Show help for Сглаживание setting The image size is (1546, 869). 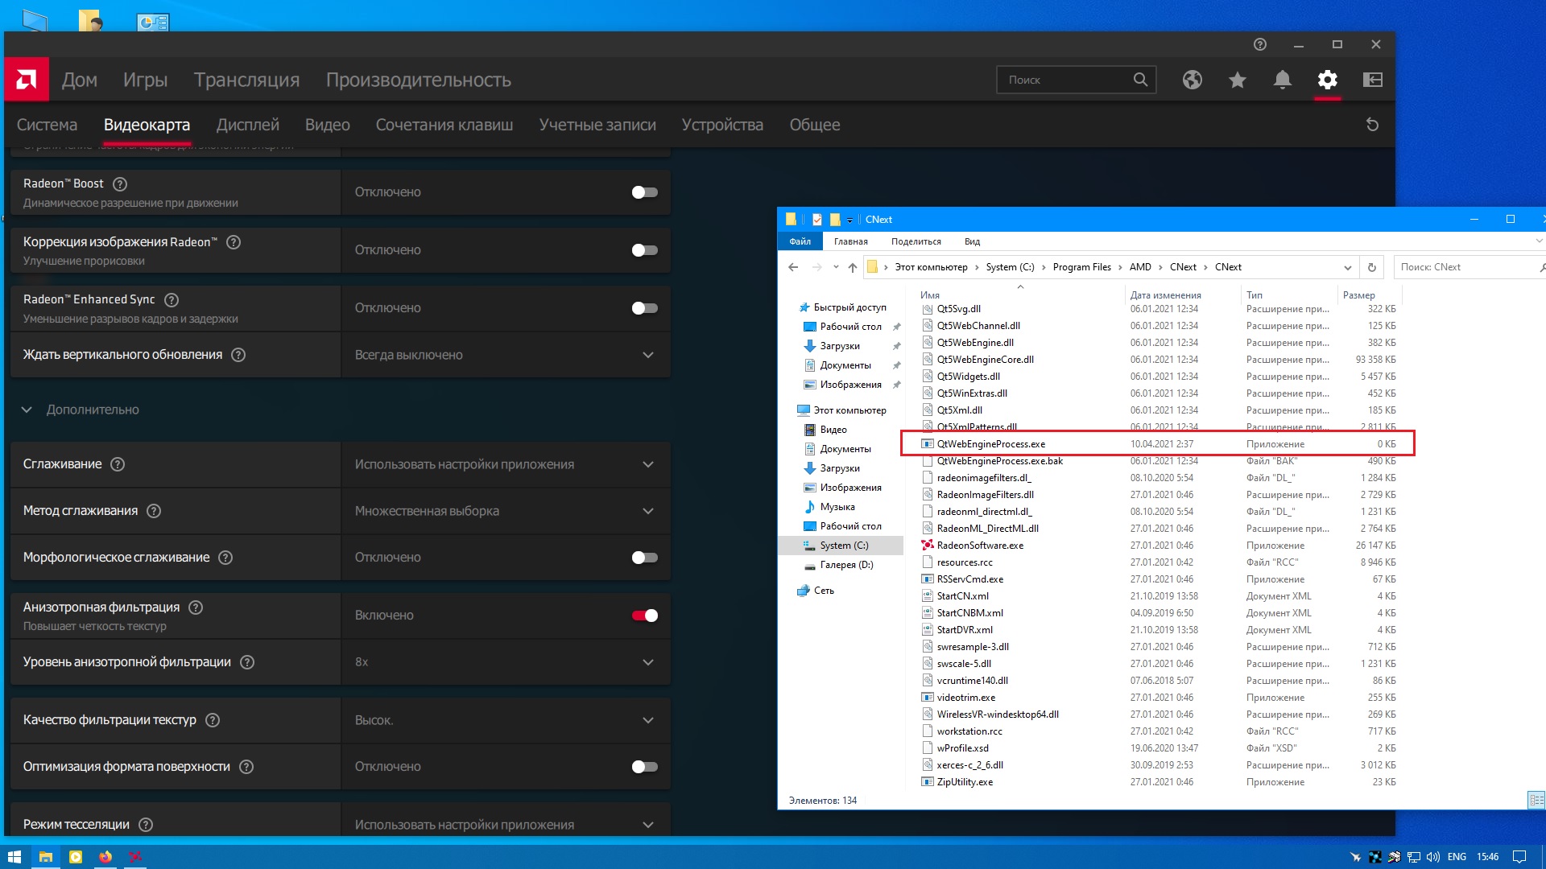point(118,464)
